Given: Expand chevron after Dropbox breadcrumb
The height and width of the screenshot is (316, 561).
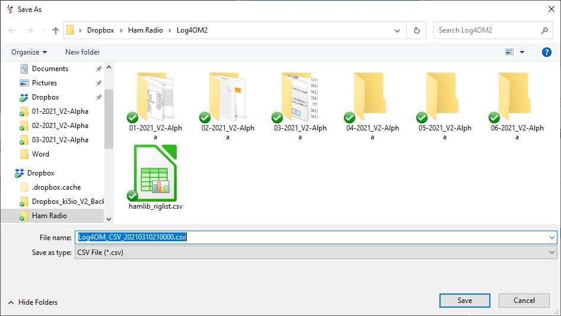Looking at the screenshot, I should (121, 30).
